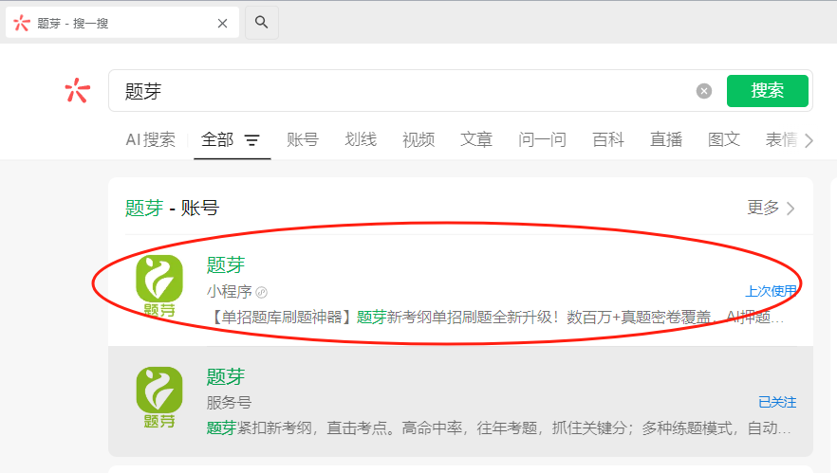The image size is (837, 473).
Task: Select the 全部 tab
Action: pos(216,139)
